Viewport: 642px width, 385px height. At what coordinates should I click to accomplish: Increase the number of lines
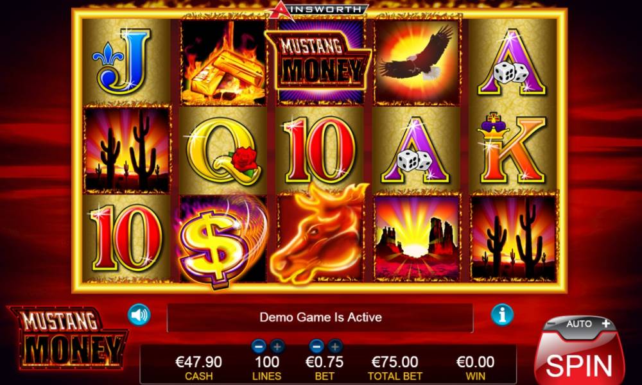click(x=277, y=347)
